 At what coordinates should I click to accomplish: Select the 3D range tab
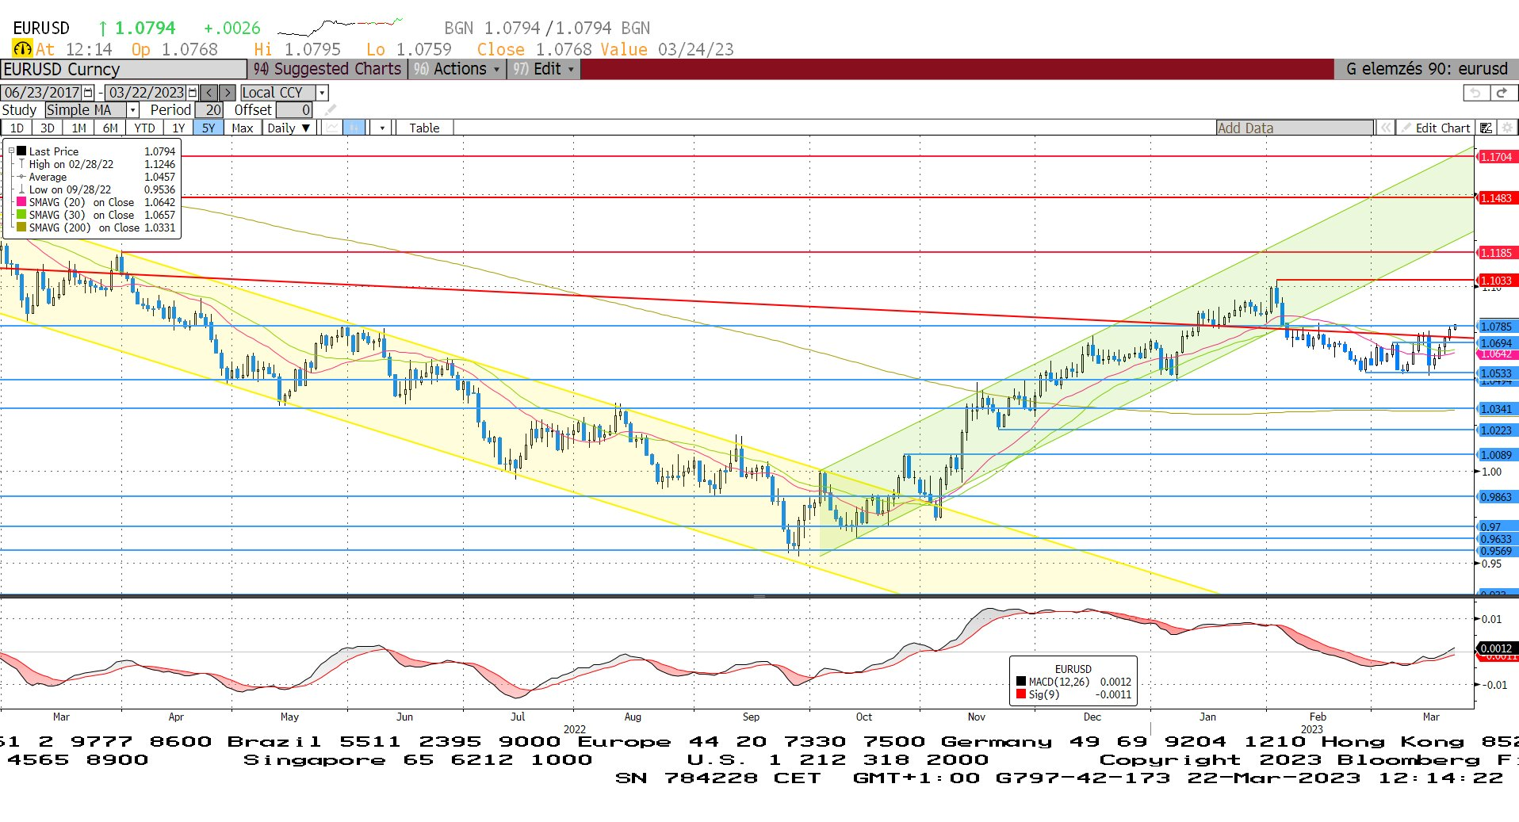click(x=48, y=128)
